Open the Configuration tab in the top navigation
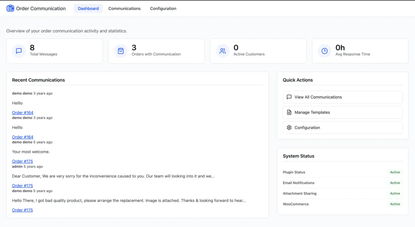This screenshot has width=415, height=227. pyautogui.click(x=163, y=8)
